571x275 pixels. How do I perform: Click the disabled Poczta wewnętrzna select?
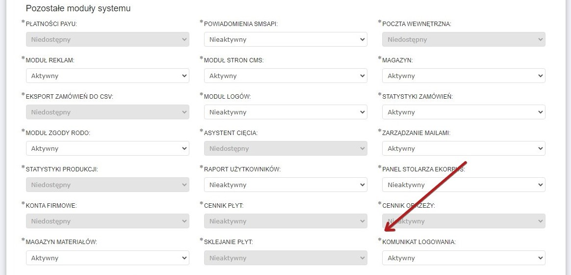click(464, 39)
